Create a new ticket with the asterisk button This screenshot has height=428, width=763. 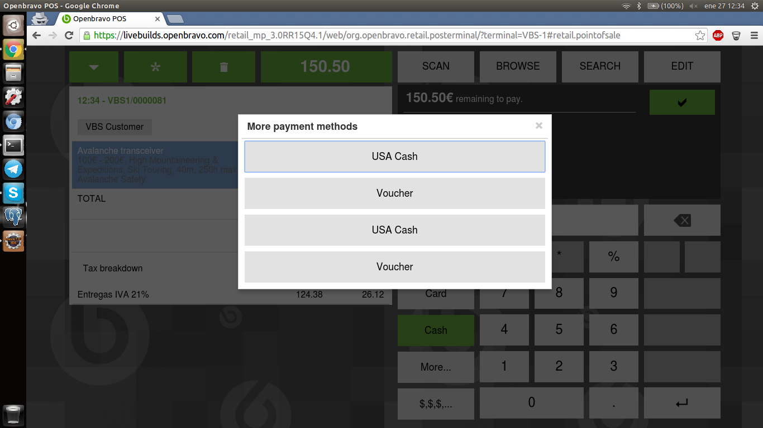tap(155, 67)
